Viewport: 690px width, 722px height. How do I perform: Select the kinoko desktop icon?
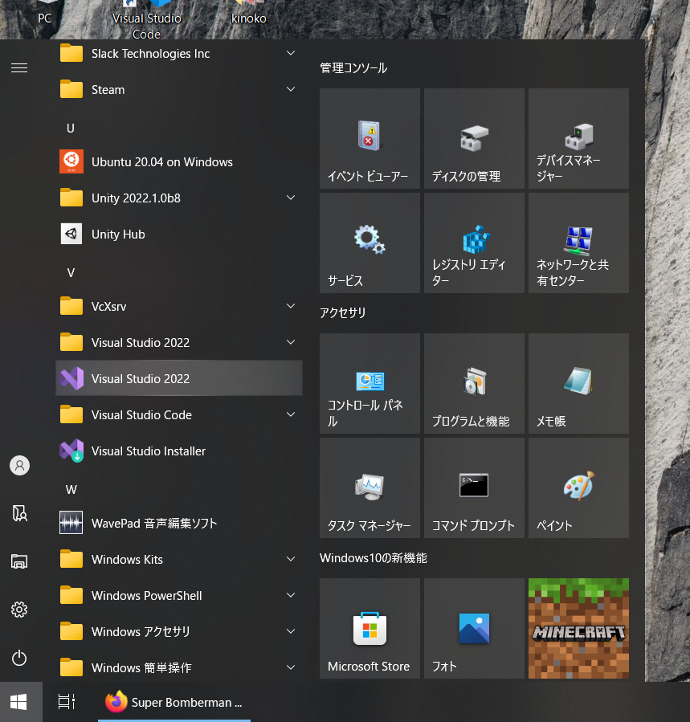pos(249,13)
